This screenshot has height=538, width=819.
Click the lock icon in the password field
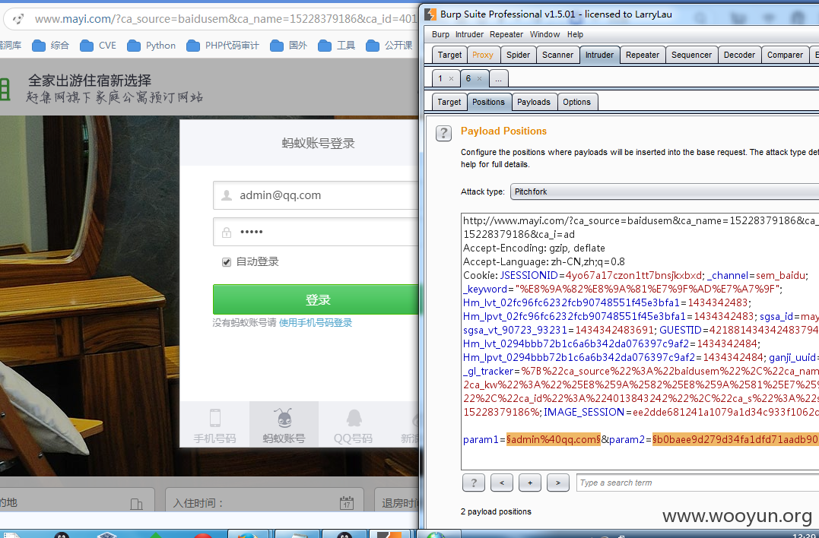pyautogui.click(x=227, y=233)
